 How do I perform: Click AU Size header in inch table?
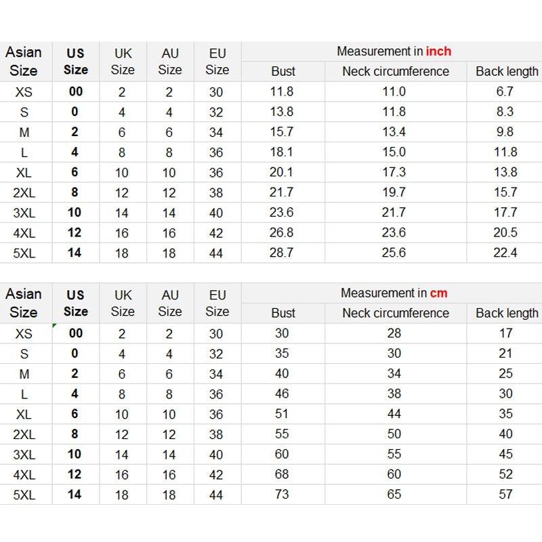(170, 61)
